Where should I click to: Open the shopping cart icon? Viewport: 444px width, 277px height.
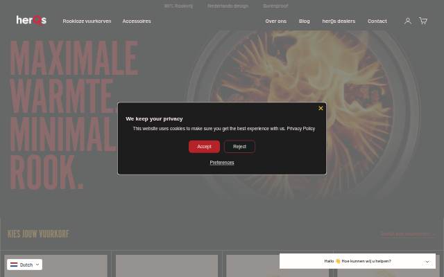pyautogui.click(x=423, y=21)
